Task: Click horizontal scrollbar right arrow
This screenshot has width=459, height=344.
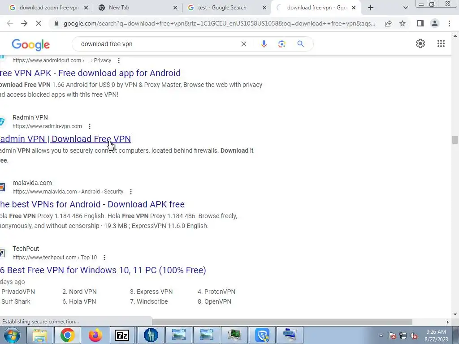Action: tap(447, 322)
